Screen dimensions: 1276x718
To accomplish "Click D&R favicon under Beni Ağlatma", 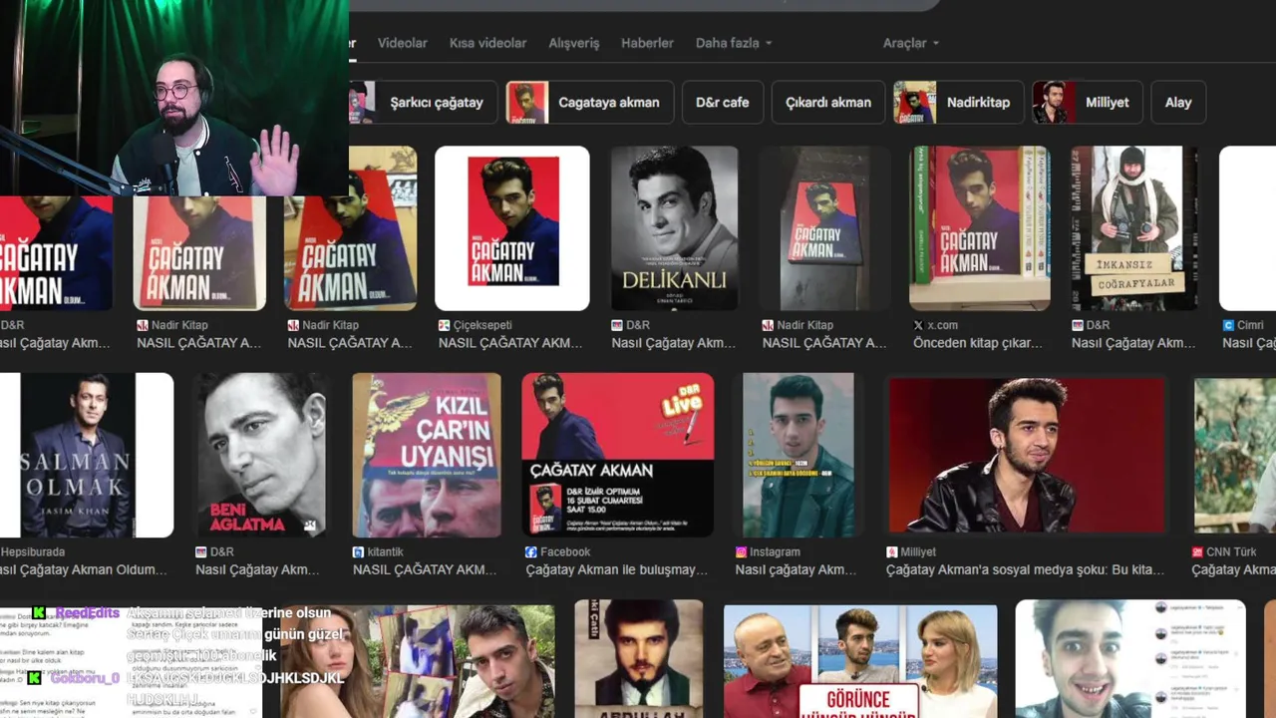I will pyautogui.click(x=201, y=551).
